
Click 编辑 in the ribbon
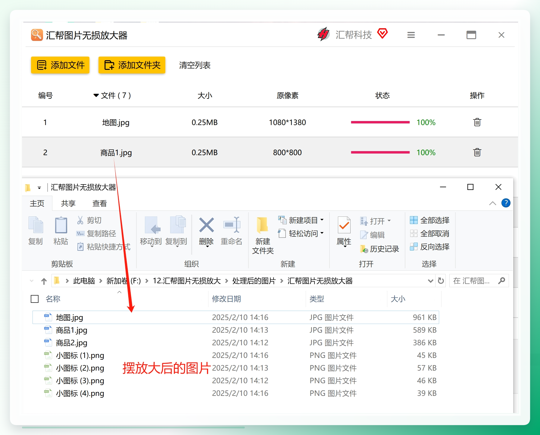(373, 235)
